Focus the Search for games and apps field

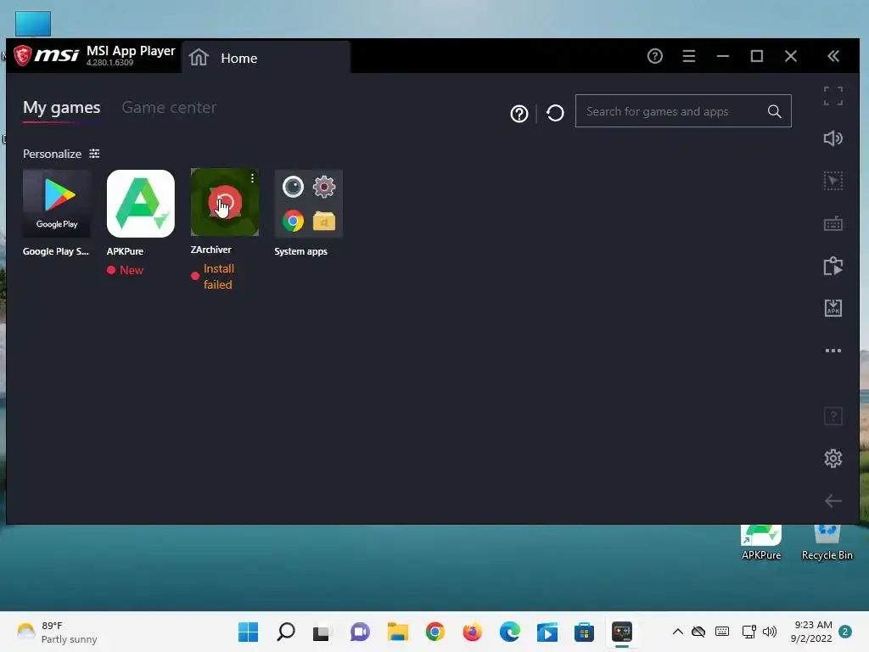[683, 111]
